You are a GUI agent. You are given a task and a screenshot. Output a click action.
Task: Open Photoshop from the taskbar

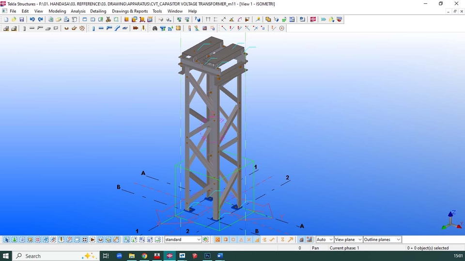click(x=207, y=256)
